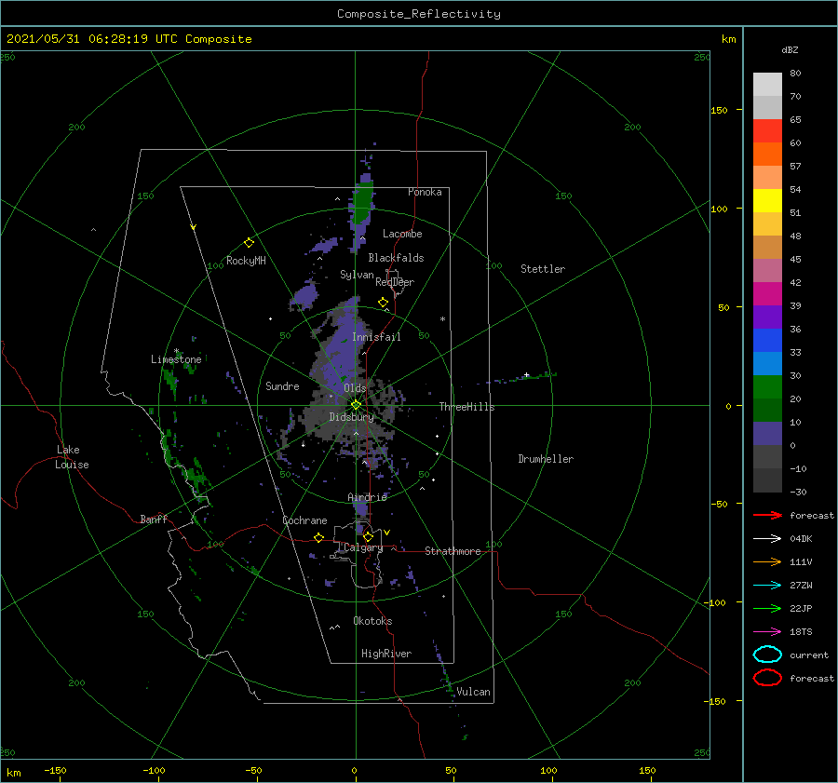This screenshot has width=838, height=783.
Task: Click the Stettler city label
Action: point(543,269)
